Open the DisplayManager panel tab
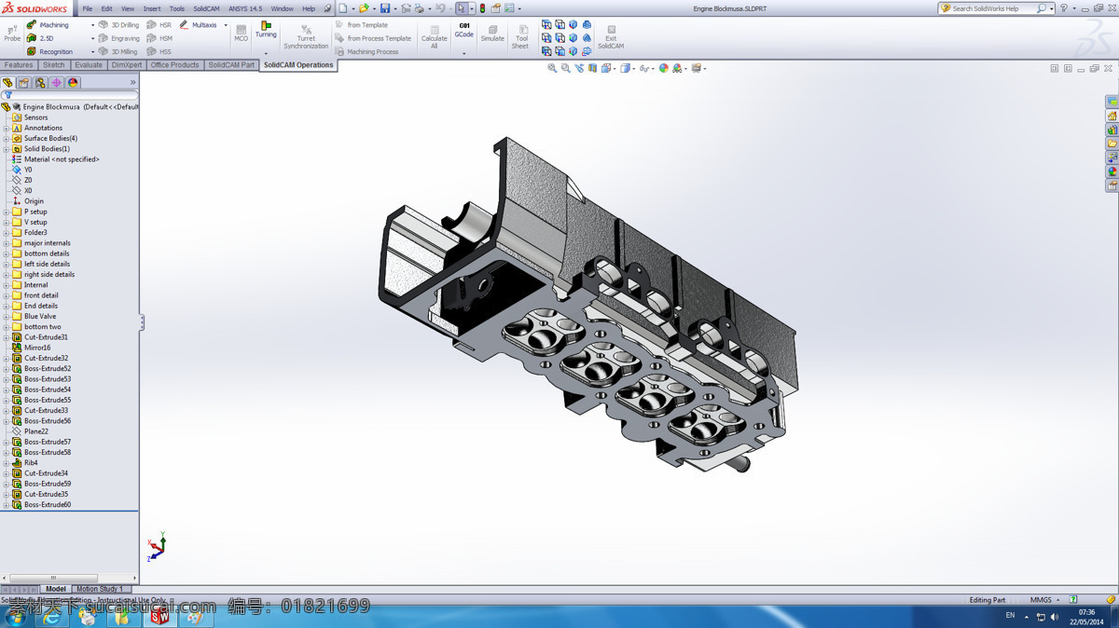 [73, 83]
